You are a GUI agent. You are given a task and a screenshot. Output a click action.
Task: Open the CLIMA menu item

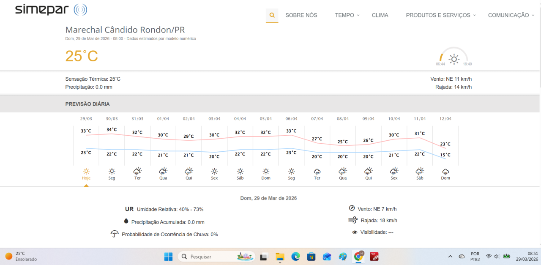point(380,15)
